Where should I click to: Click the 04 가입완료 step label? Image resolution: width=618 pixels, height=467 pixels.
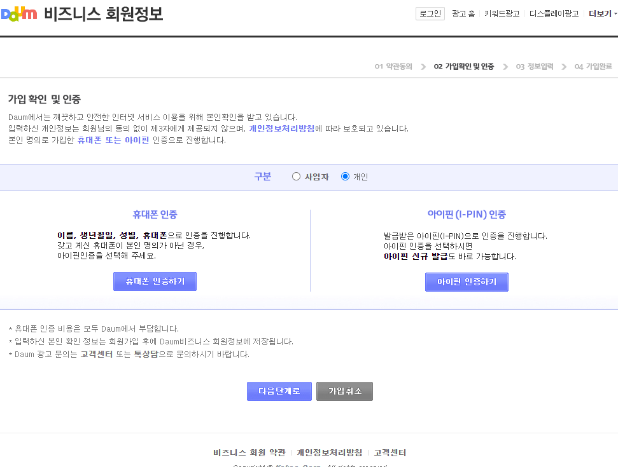point(593,67)
